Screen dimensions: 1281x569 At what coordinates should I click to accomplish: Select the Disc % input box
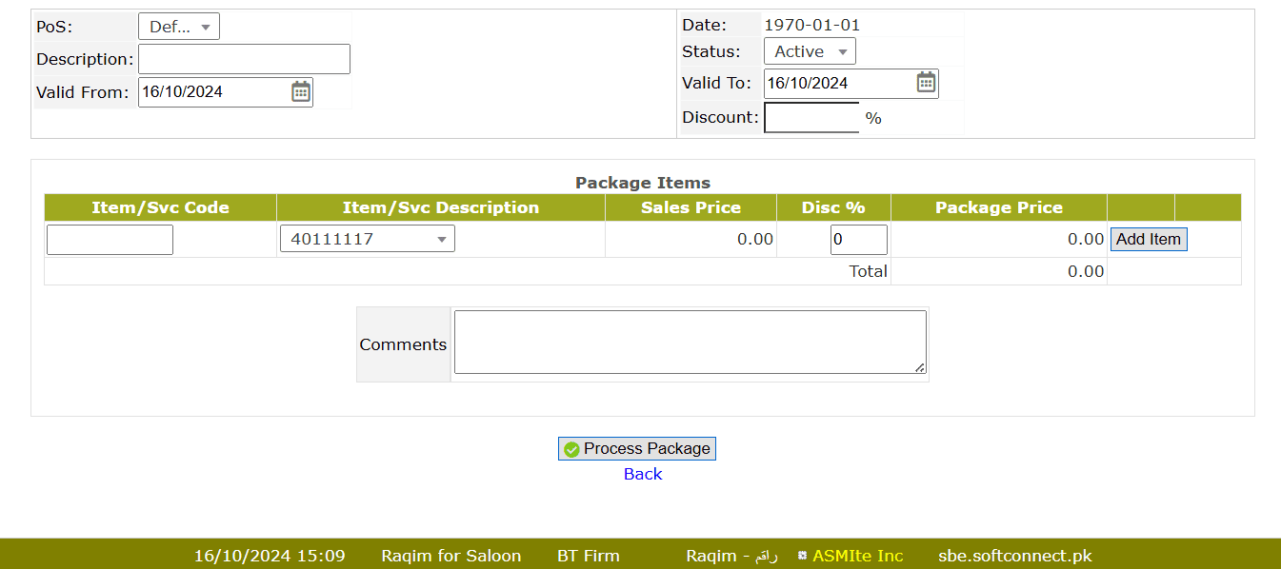click(x=858, y=239)
